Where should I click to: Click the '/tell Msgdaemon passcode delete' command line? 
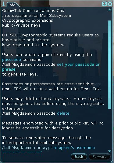click(36, 113)
